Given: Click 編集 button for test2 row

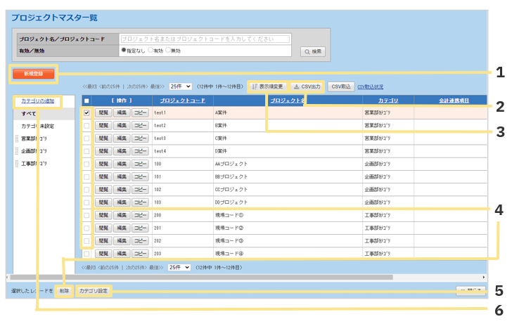Looking at the screenshot, I should 122,125.
